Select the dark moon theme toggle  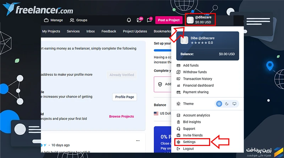point(227,104)
